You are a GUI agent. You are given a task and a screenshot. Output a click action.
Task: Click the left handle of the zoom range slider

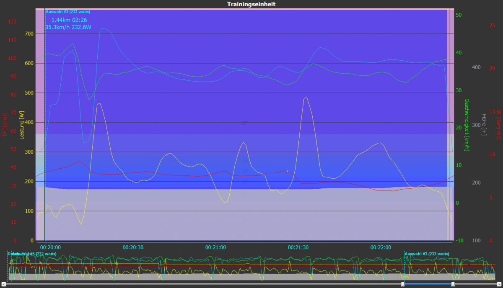click(403, 284)
